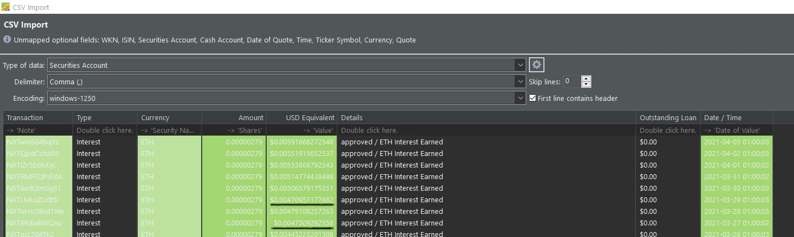
Task: Open the gear settings icon beside Type of data
Action: pyautogui.click(x=537, y=65)
